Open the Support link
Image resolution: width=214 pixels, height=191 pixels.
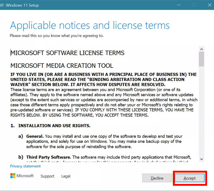[47, 176]
